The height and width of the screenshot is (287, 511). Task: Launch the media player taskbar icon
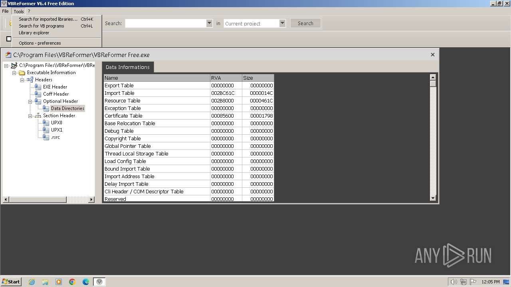[59, 282]
